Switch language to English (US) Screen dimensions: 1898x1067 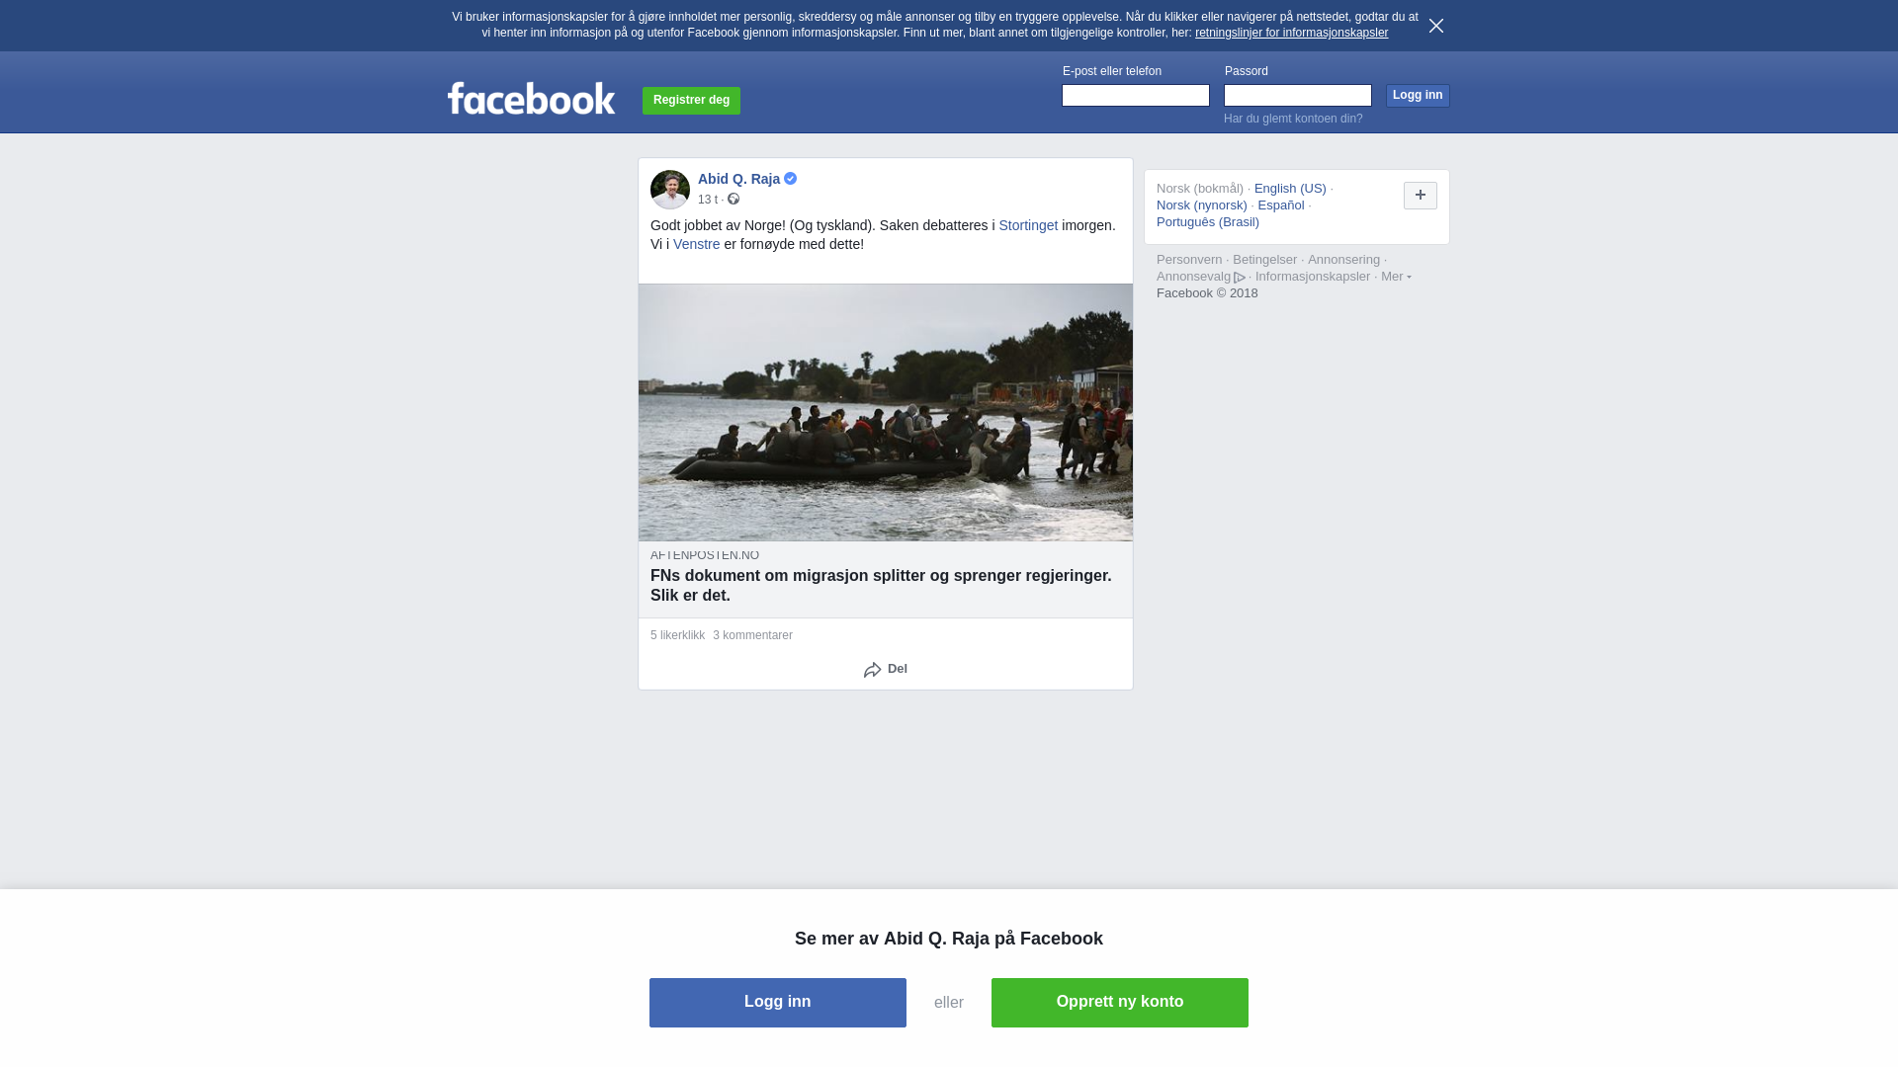point(1290,189)
